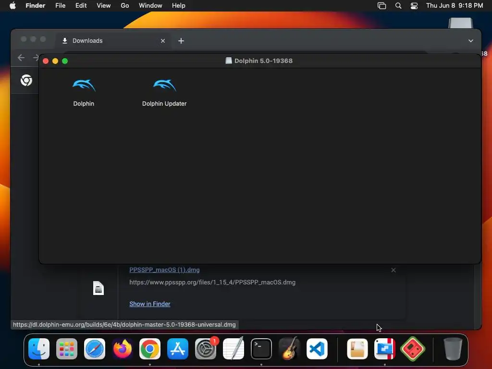Close the Downloads tab in Chrome
This screenshot has height=369, width=492.
[162, 41]
